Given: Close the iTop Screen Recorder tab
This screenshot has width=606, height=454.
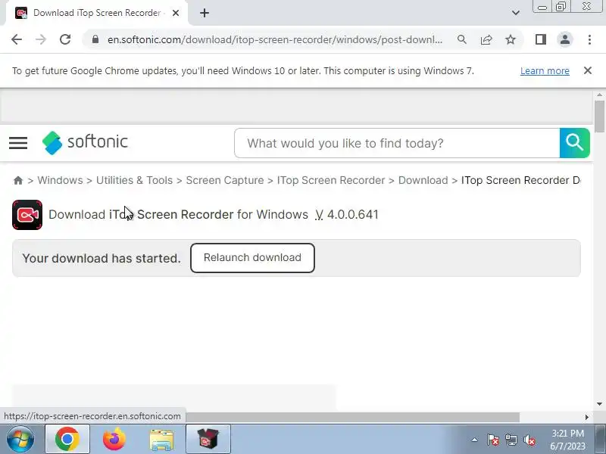Looking at the screenshot, I should [176, 13].
